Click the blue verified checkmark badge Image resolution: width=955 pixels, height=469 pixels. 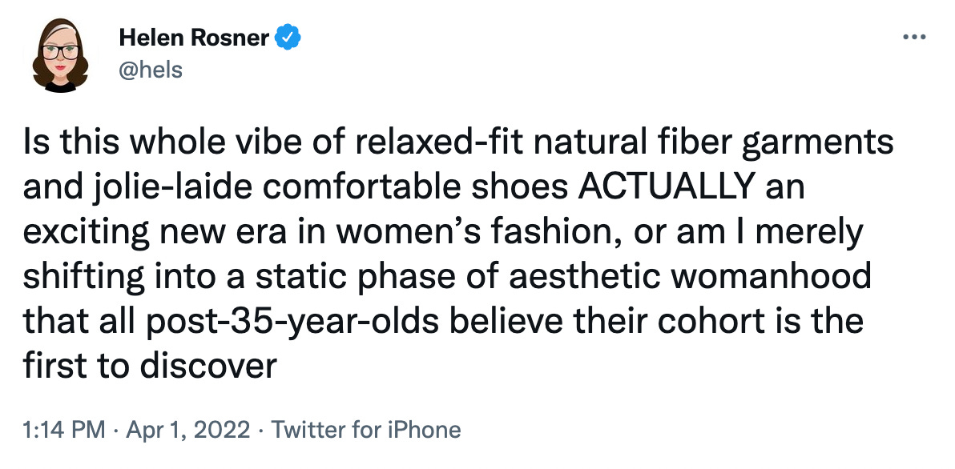point(288,38)
